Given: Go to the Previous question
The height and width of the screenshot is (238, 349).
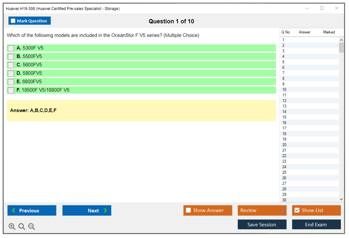Looking at the screenshot, I should click(x=32, y=210).
